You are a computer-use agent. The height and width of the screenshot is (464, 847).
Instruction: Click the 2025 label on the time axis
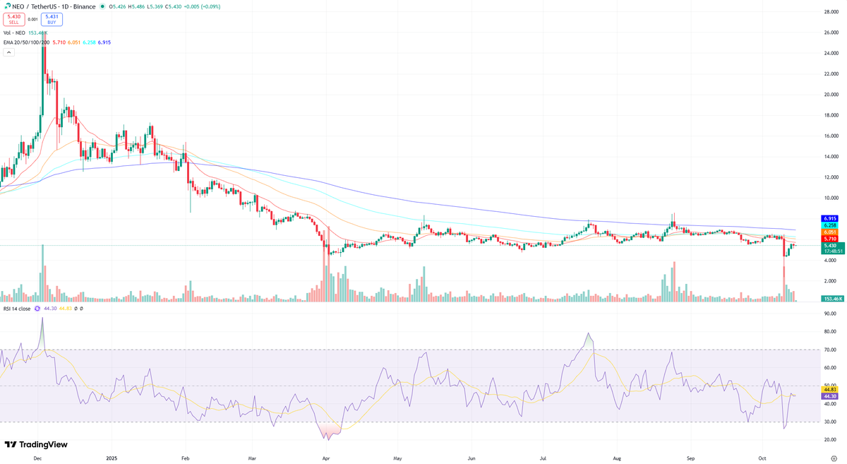111,458
